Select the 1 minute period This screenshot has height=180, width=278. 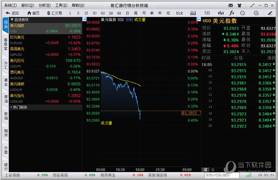[x=70, y=13]
